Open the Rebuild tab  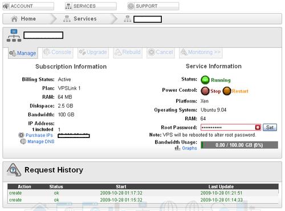[x=128, y=52]
